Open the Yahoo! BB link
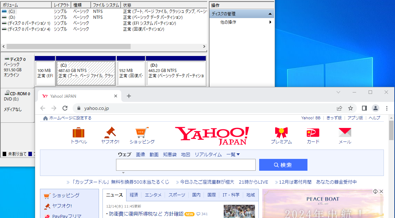Image resolution: width=395 pixels, height=218 pixels. click(311, 118)
